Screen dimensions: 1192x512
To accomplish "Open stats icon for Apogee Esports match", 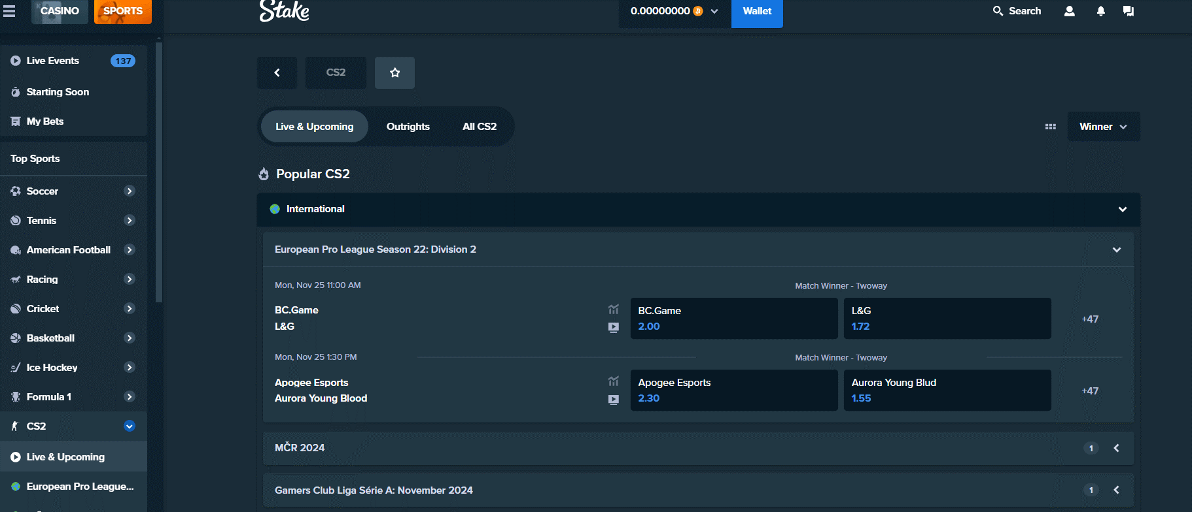I will (x=614, y=381).
